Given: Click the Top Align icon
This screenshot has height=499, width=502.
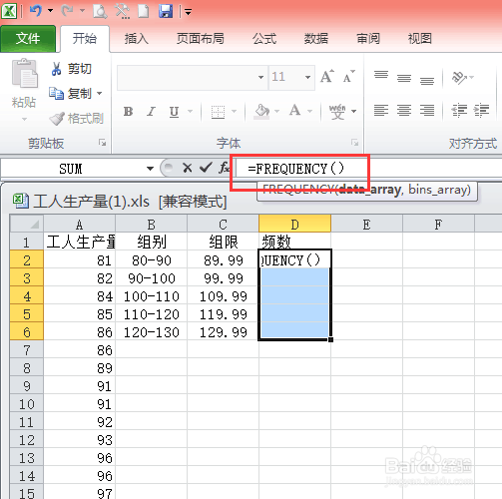Looking at the screenshot, I should (x=381, y=75).
